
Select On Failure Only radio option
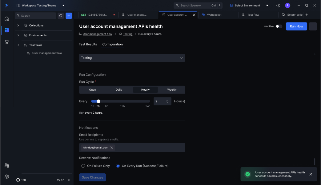pos(83,166)
